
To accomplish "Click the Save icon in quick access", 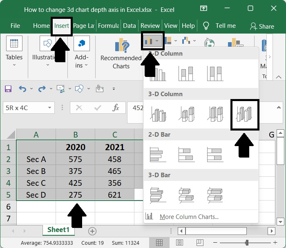I will (8, 89).
